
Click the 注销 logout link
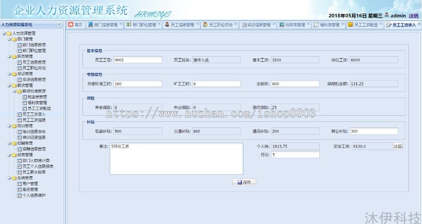click(414, 15)
